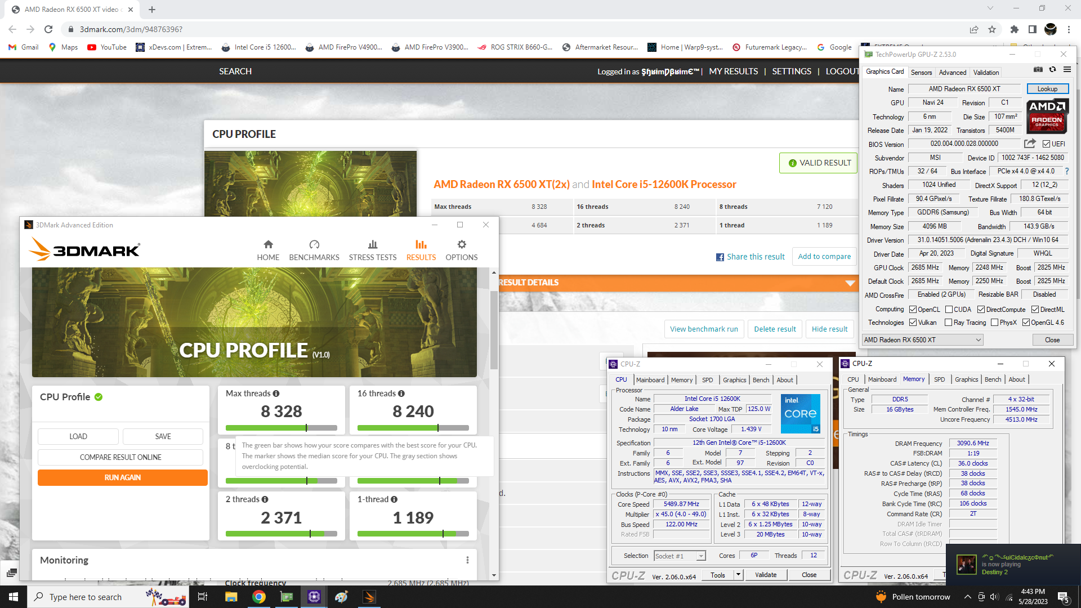The width and height of the screenshot is (1081, 608).
Task: Switch to Sensors tab in GPU-Z
Action: (x=921, y=73)
